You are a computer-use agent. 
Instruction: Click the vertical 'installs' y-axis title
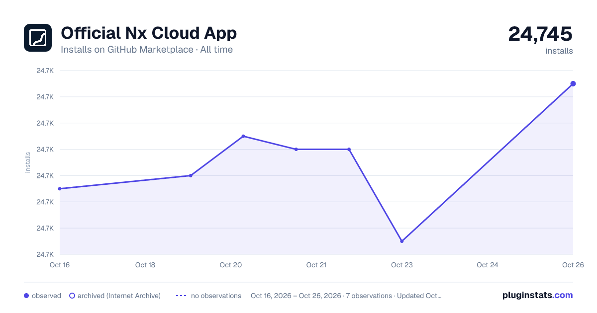28,162
